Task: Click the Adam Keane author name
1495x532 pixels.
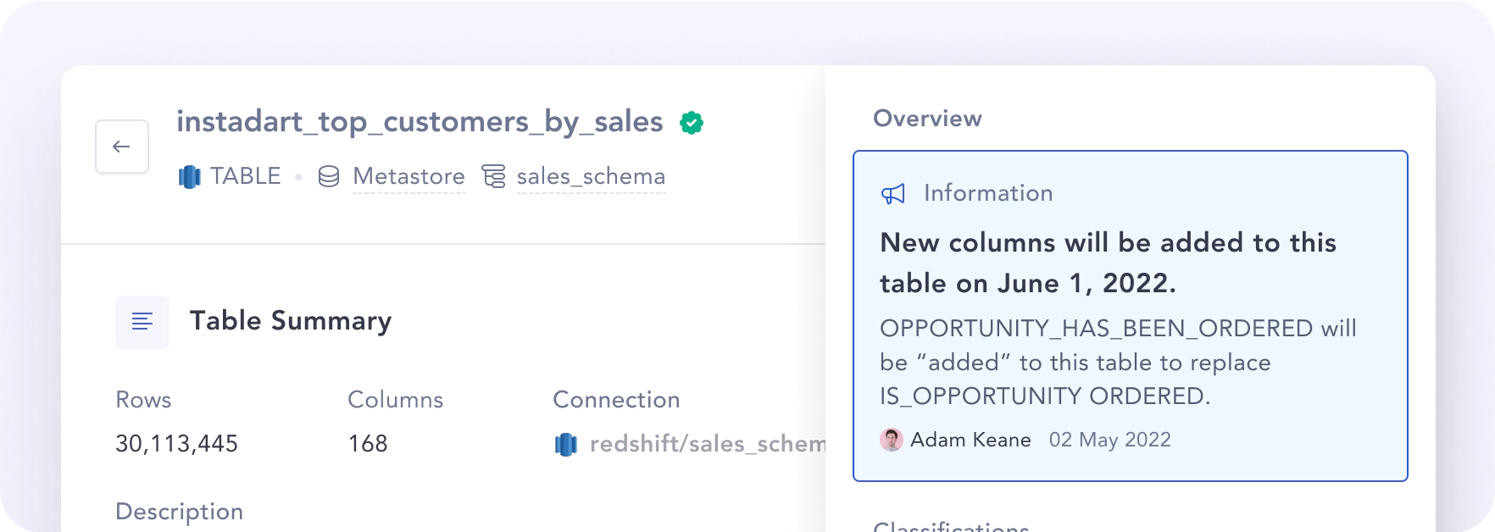Action: [970, 440]
